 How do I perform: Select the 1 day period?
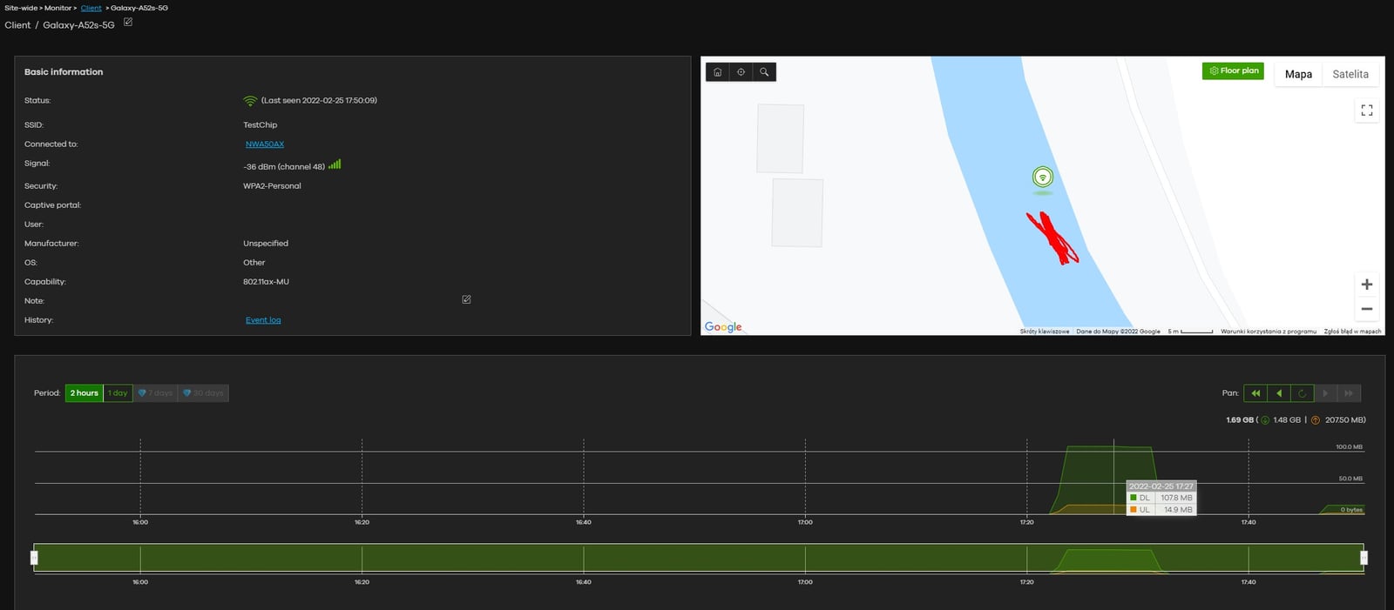pos(118,393)
